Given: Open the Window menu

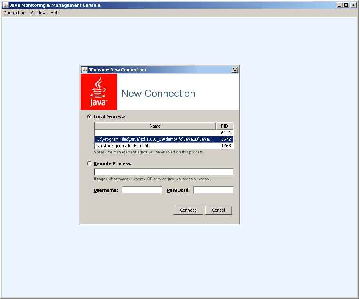Looking at the screenshot, I should point(37,13).
